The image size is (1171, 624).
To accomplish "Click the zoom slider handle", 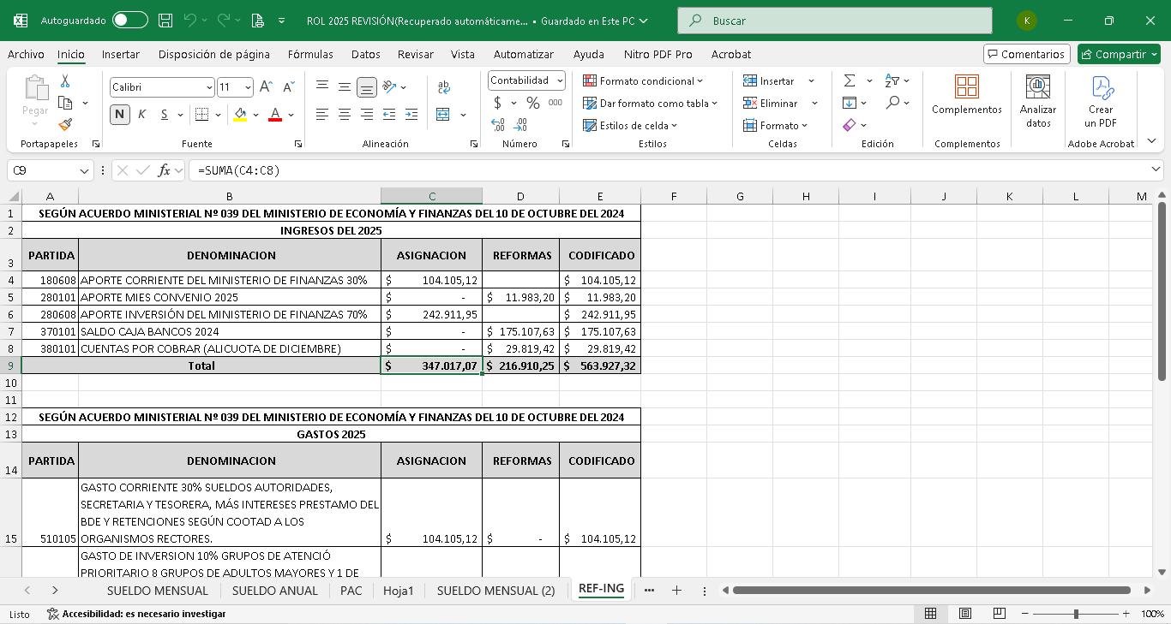I will click(x=1076, y=614).
